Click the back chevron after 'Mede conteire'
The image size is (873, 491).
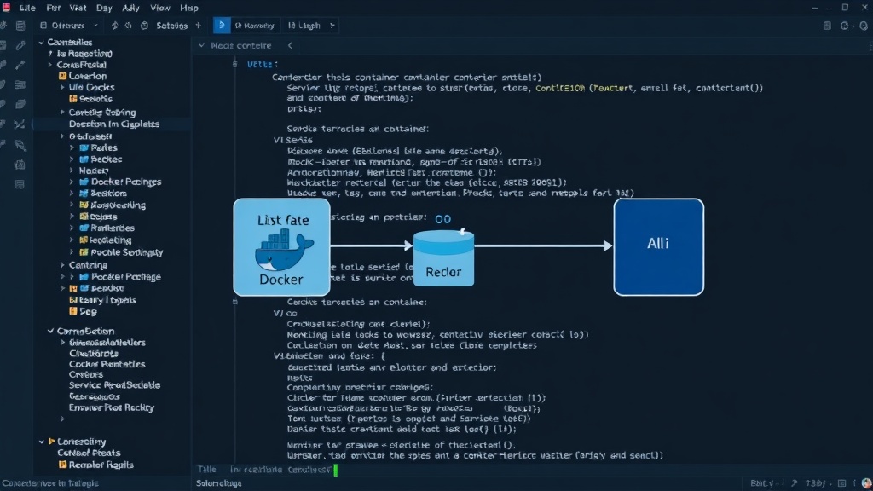click(x=290, y=46)
